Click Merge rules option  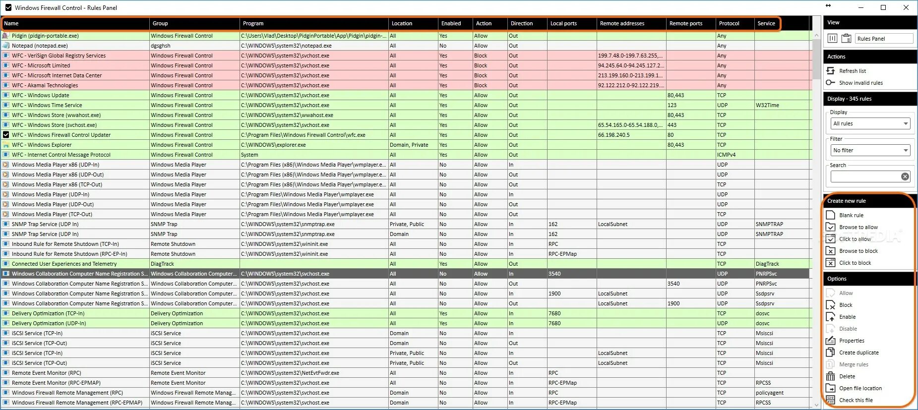854,364
